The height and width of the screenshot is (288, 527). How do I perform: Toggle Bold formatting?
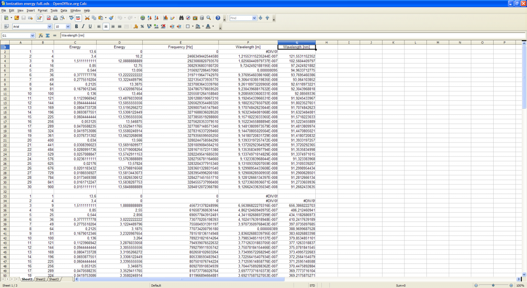pos(76,27)
